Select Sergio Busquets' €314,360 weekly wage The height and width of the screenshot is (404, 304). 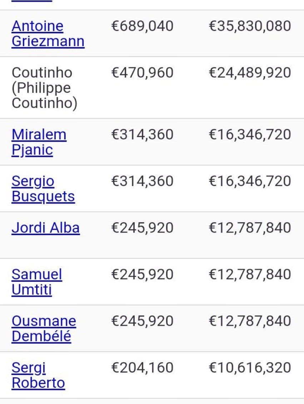[142, 181]
